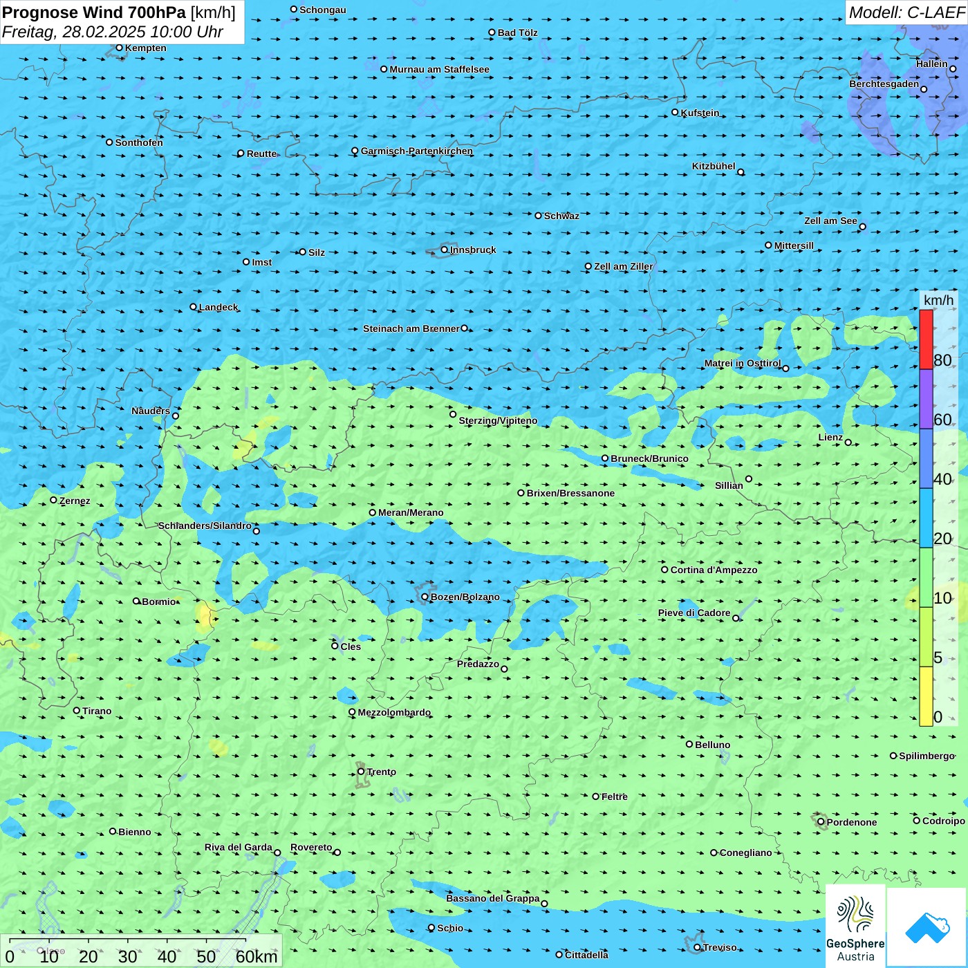Select the 'Sterzing/Vipiteno' label
The image size is (968, 968).
tap(498, 420)
